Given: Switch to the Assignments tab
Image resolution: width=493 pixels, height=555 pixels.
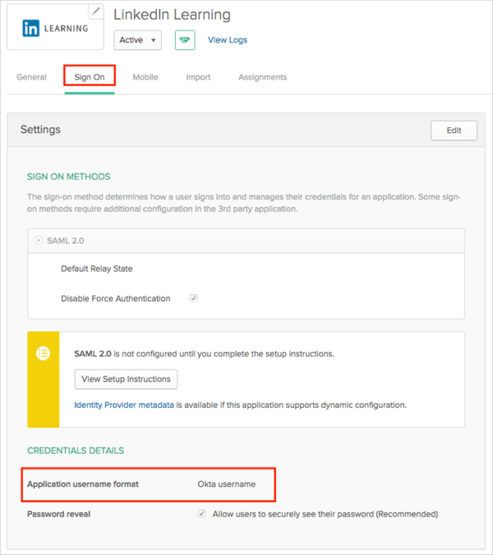Looking at the screenshot, I should [262, 77].
